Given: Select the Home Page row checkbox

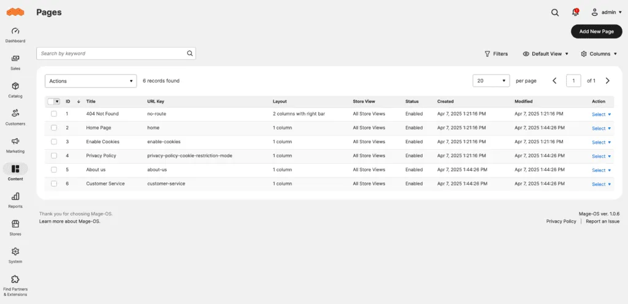Looking at the screenshot, I should click(54, 128).
